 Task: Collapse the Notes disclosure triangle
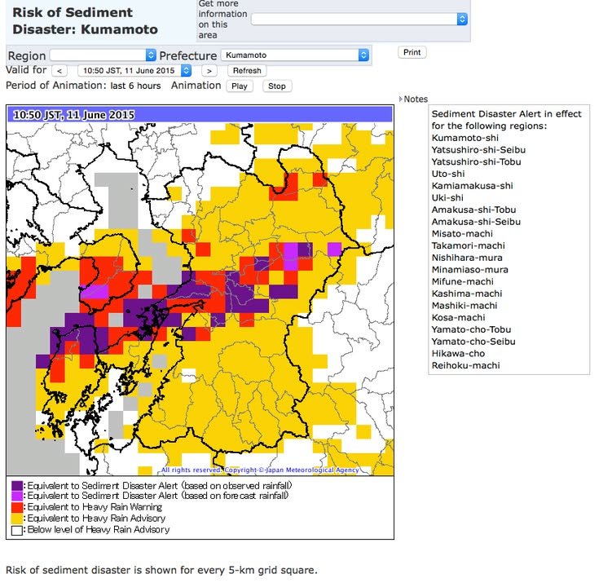click(401, 99)
